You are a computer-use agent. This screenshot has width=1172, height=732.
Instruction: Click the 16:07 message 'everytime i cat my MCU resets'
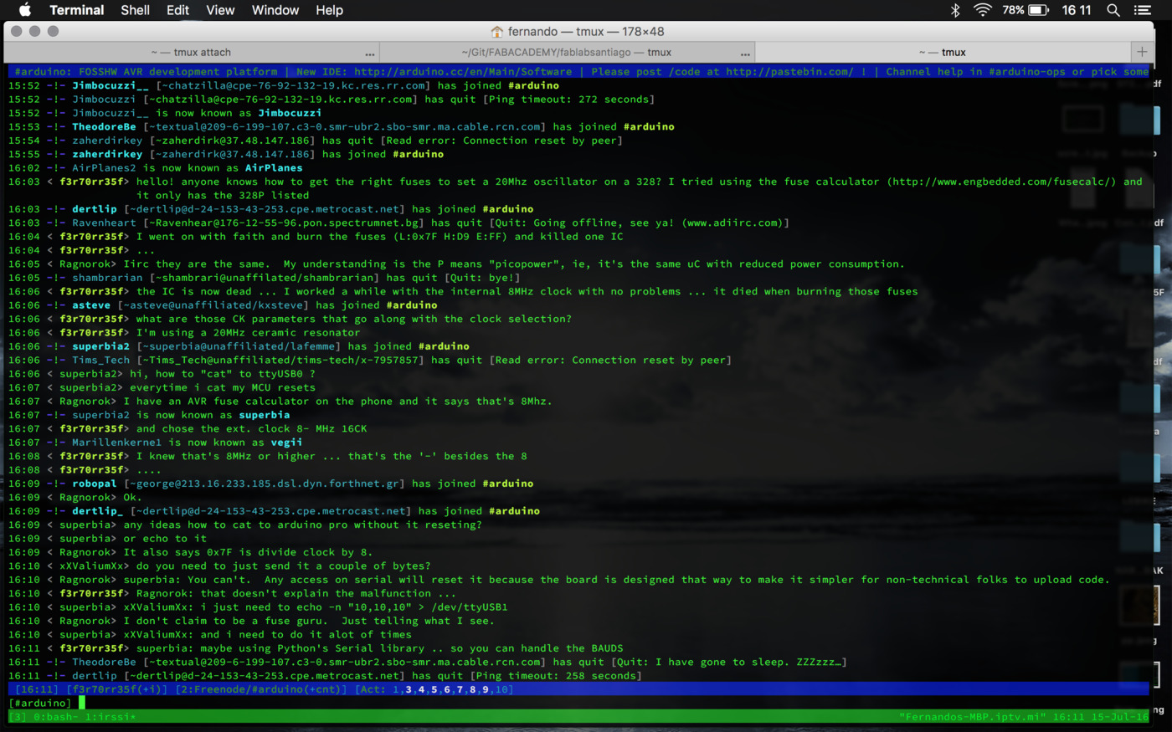pos(223,387)
